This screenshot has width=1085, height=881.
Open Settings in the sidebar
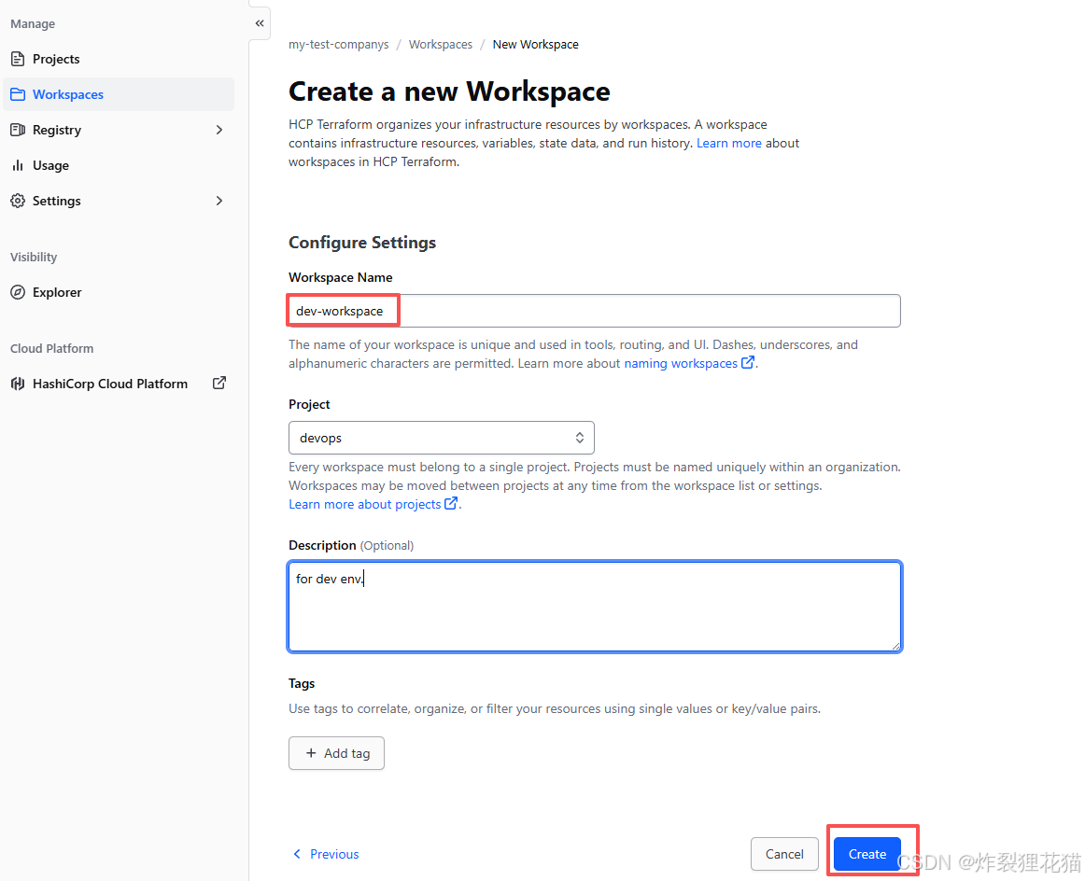pyautogui.click(x=119, y=201)
